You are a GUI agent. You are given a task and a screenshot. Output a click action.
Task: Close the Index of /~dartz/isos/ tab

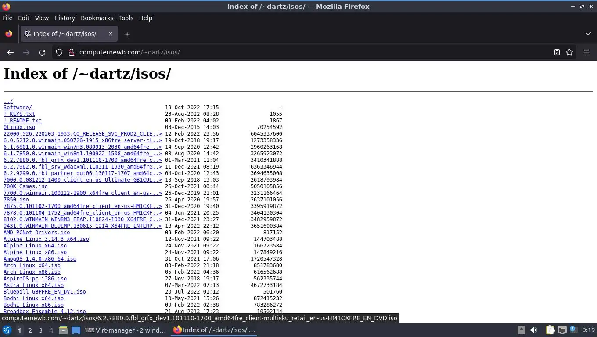coord(111,34)
